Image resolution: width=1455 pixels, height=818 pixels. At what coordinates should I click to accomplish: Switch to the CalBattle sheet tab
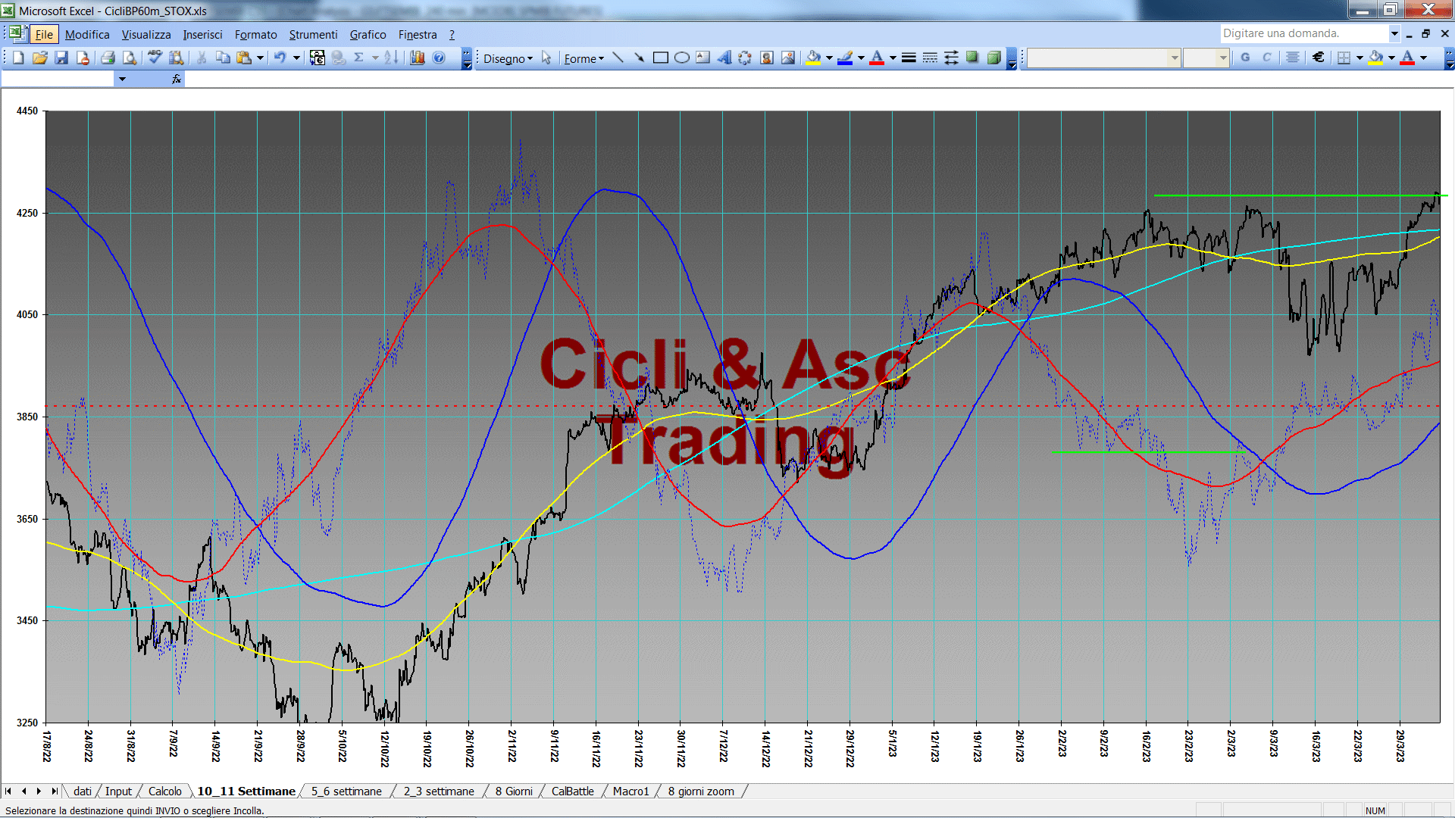572,791
